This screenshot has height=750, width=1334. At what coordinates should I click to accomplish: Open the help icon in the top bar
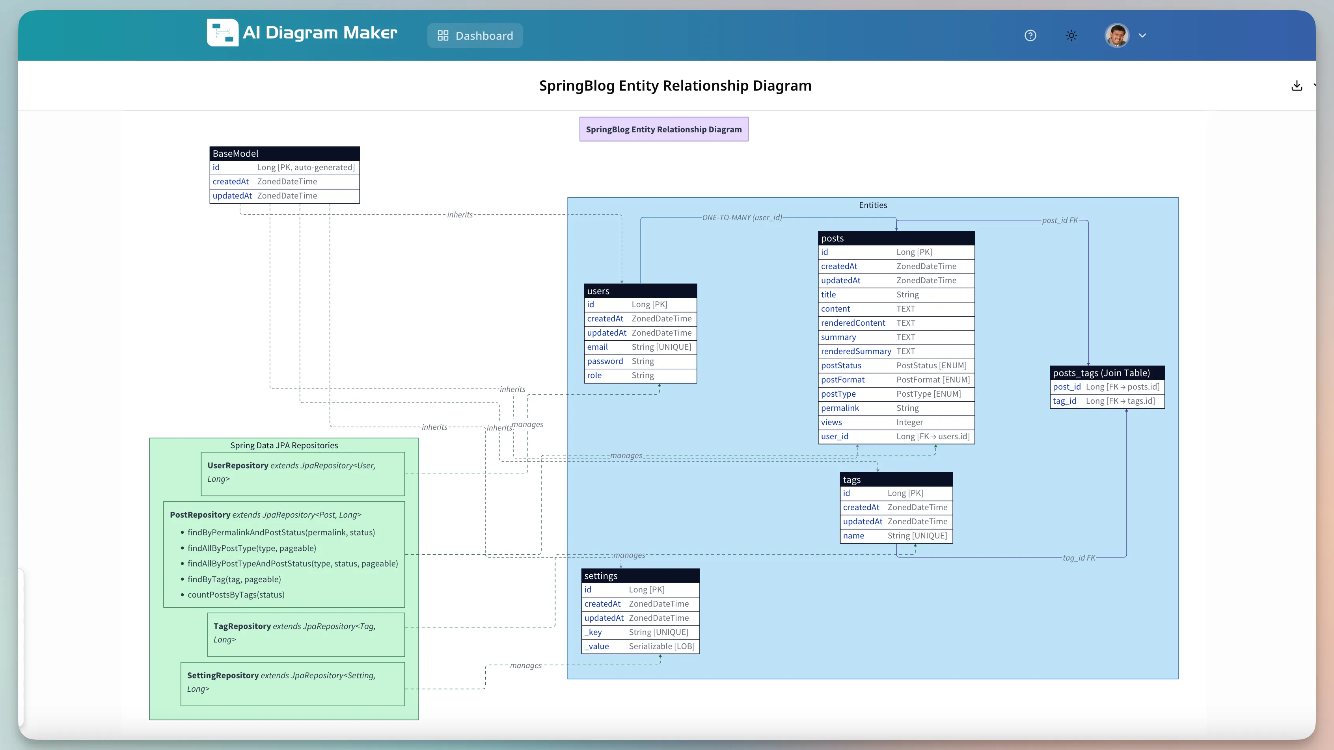1030,35
